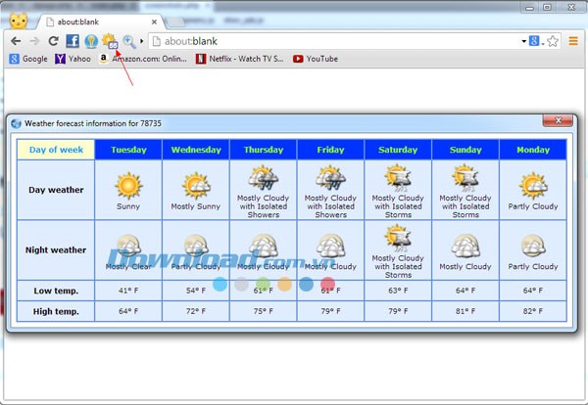Open the Facebook toolbar shortcut

pos(73,41)
